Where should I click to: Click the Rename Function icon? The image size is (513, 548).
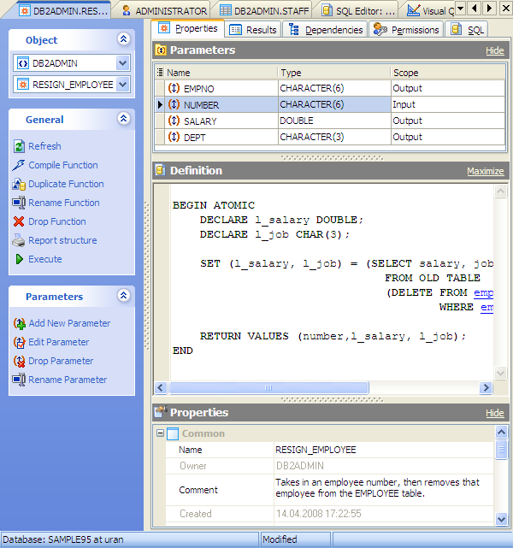tap(19, 203)
